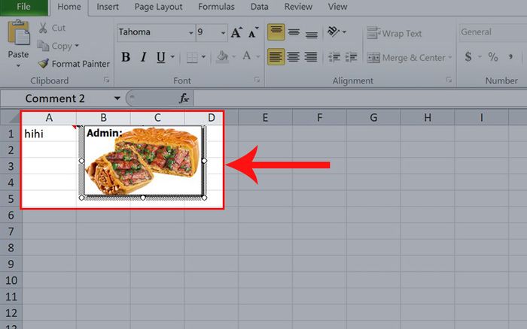Open the font size dropdown
Viewport: 527px width, 329px height.
[x=223, y=32]
